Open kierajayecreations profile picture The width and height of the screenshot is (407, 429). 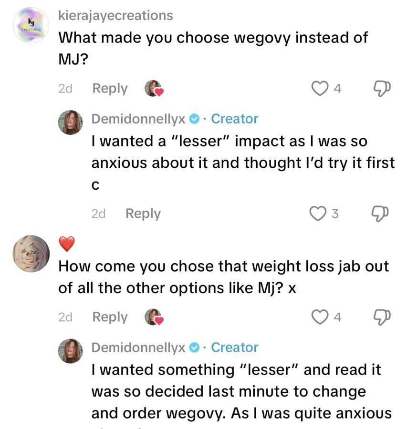31,25
